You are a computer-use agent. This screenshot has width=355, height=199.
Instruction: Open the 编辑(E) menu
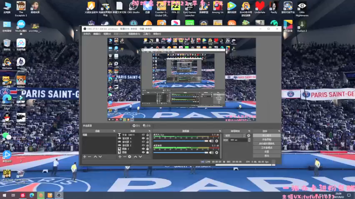coord(97,34)
